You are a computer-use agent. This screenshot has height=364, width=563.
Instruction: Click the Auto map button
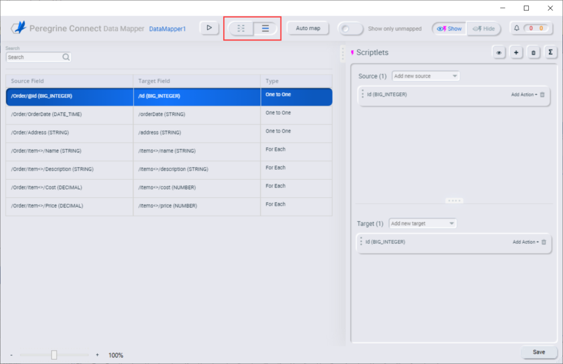[308, 28]
